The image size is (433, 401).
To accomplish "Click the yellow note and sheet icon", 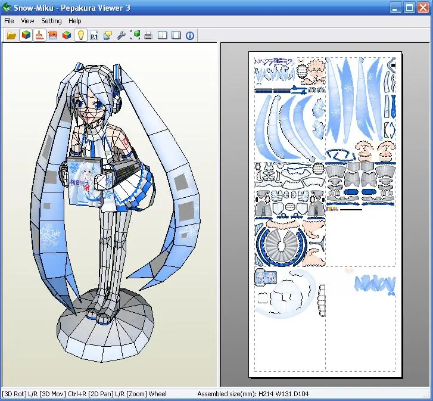I will [108, 35].
